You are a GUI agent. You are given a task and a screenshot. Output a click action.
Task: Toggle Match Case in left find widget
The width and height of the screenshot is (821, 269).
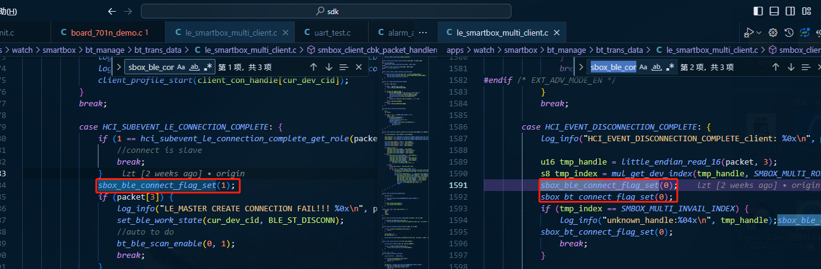[x=181, y=67]
